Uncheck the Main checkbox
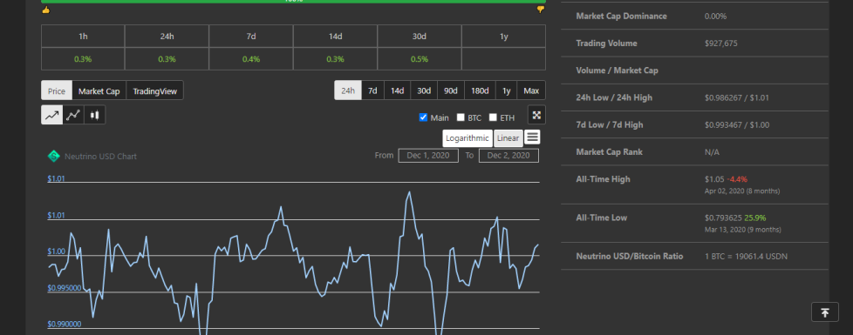This screenshot has width=853, height=335. coord(423,117)
